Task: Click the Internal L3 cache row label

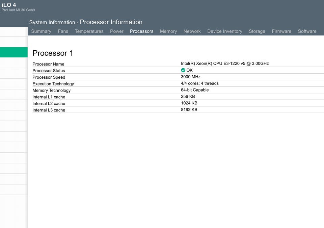Action: (49, 110)
